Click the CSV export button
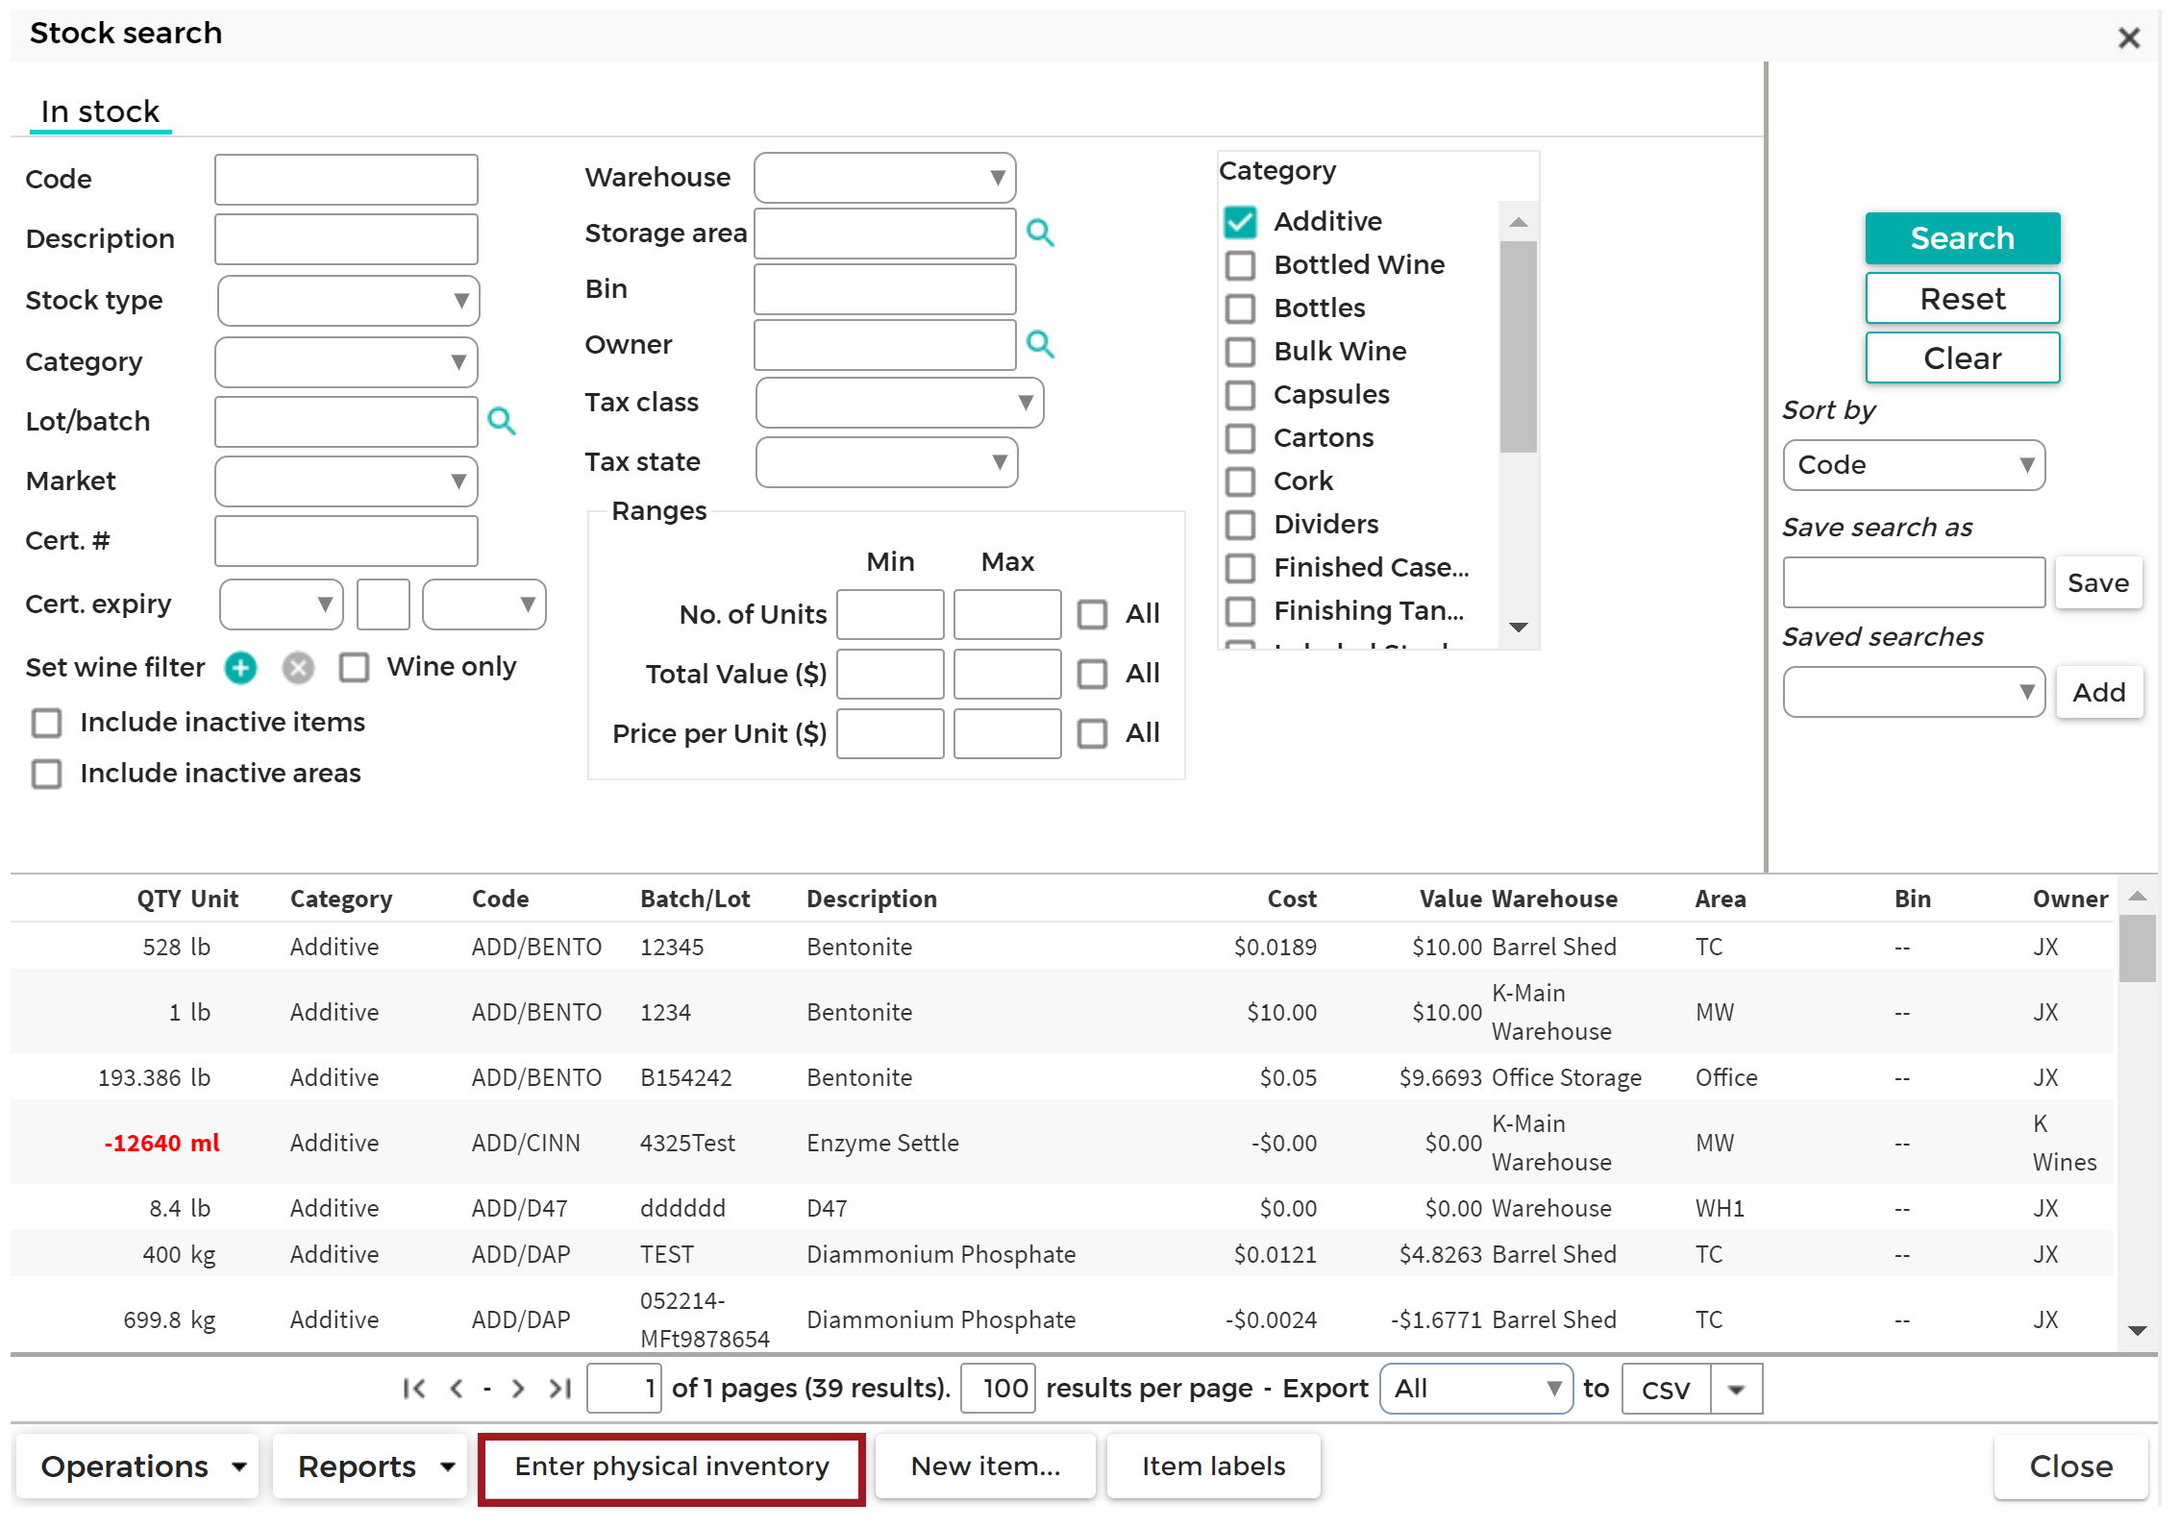 pyautogui.click(x=1666, y=1389)
